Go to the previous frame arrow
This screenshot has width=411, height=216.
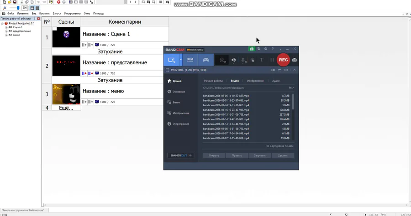tap(130, 2)
